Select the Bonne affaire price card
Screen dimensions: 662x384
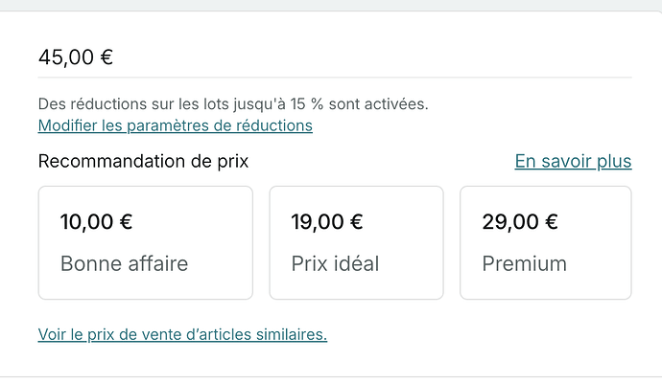(145, 242)
